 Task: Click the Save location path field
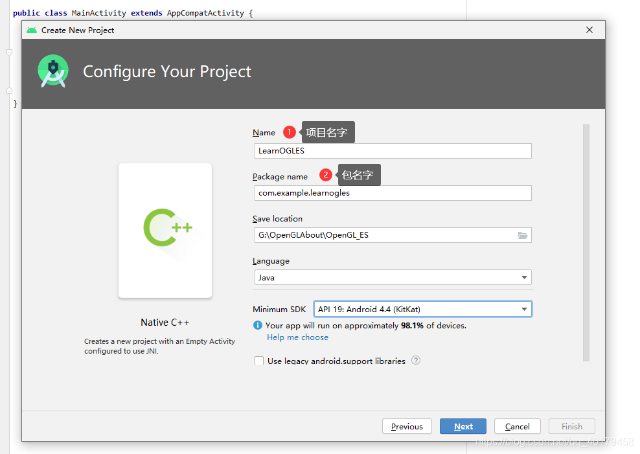pos(393,235)
